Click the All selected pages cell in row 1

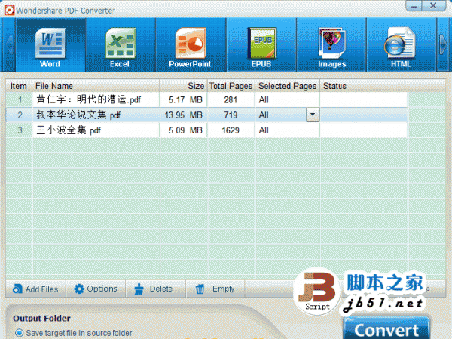[288, 99]
